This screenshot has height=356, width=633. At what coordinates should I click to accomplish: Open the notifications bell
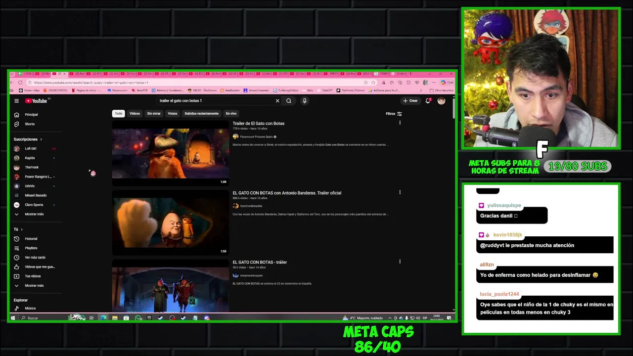pyautogui.click(x=428, y=101)
